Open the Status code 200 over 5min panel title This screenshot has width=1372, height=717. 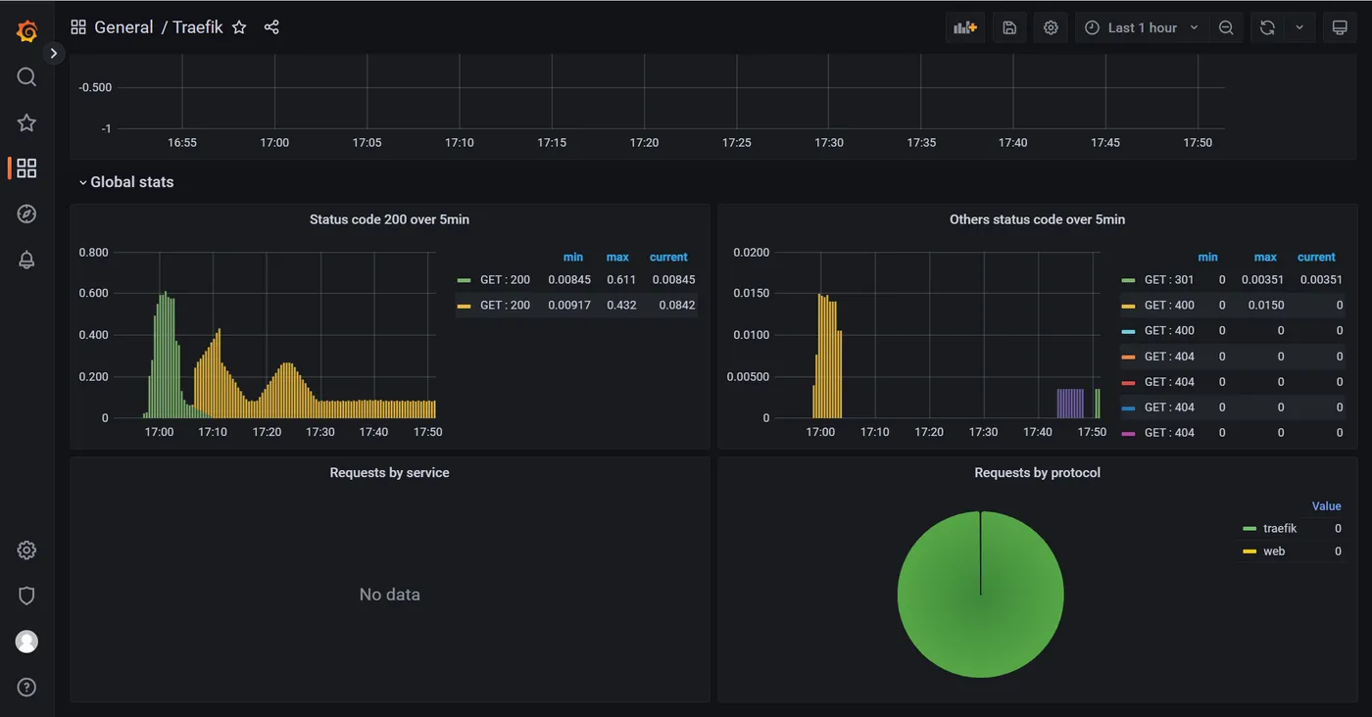pos(389,219)
